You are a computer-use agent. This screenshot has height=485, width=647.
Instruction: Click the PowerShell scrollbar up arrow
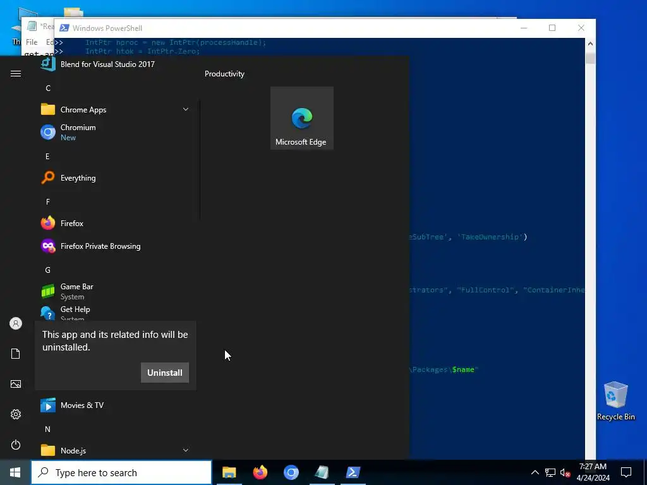(590, 44)
